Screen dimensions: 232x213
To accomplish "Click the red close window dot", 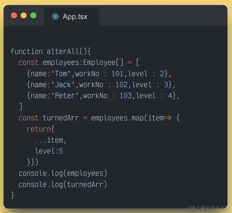I will point(14,16).
